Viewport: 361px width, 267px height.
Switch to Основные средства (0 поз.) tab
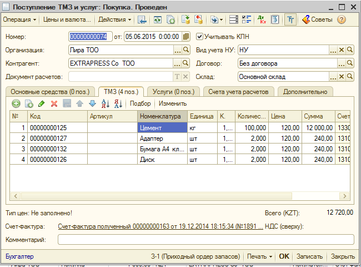click(x=50, y=92)
